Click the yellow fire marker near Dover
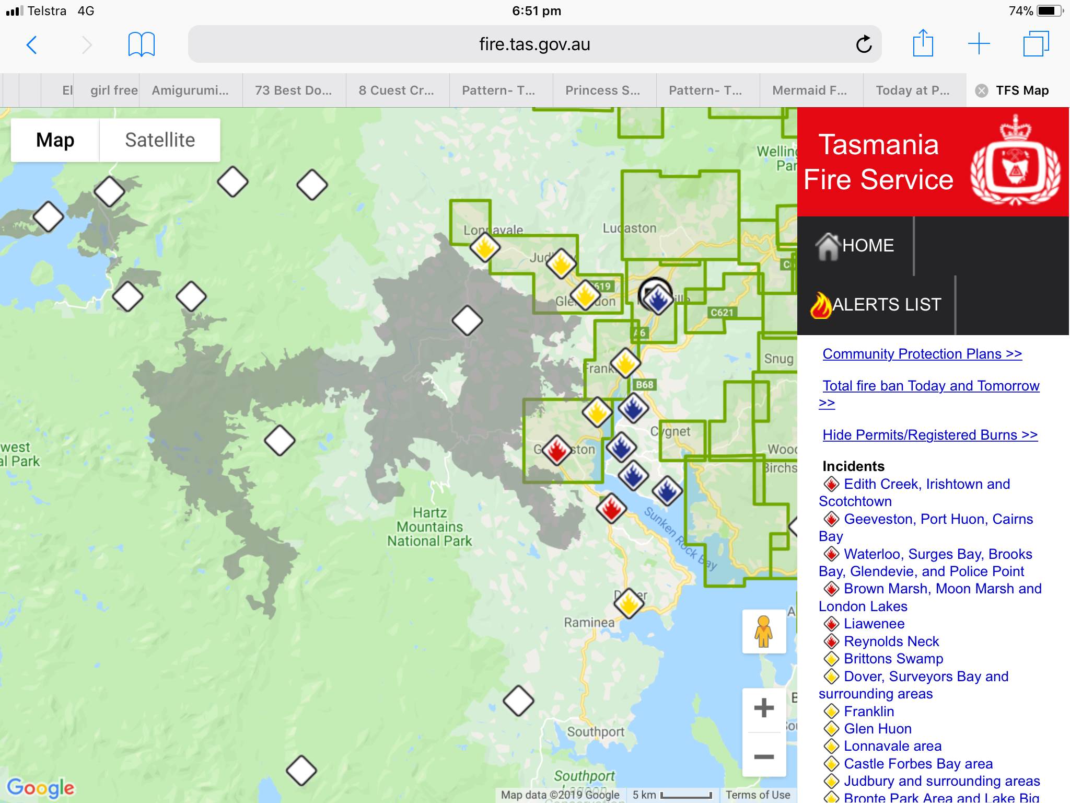 click(x=629, y=603)
